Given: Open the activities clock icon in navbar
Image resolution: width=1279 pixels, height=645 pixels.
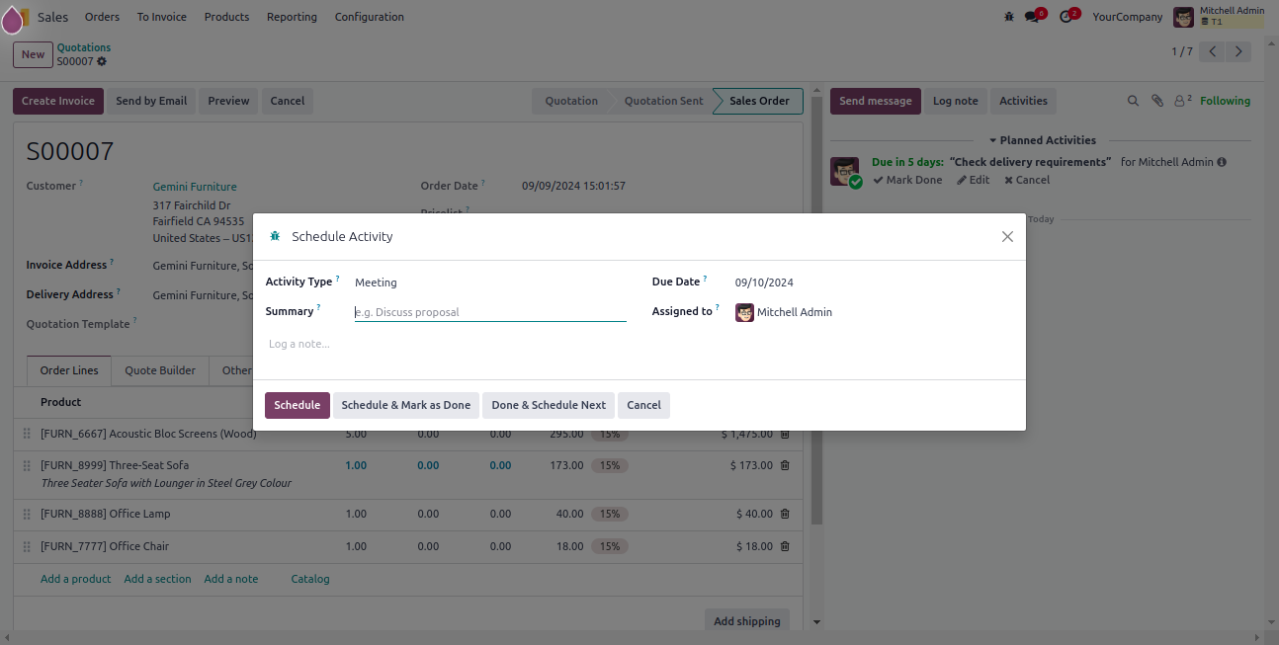Looking at the screenshot, I should pyautogui.click(x=1066, y=17).
